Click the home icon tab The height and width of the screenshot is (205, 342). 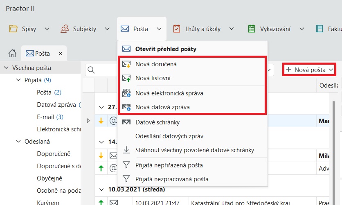(x=12, y=53)
